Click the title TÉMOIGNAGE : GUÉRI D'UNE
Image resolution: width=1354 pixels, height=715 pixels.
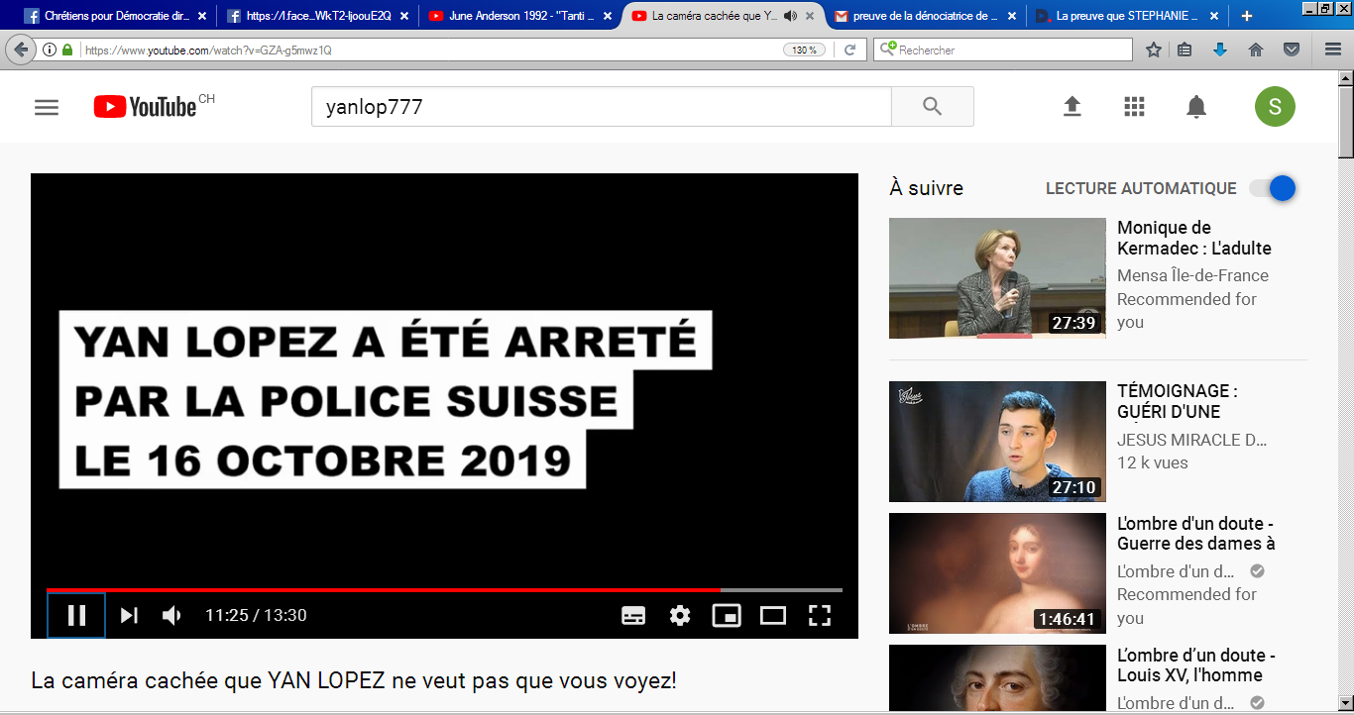1178,401
